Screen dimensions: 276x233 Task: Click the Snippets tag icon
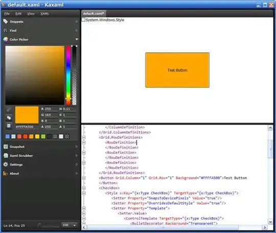(6, 22)
